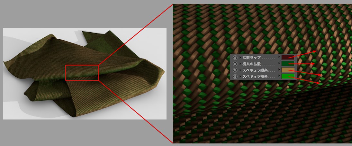Click the keyframe circle beside 拡散ラップ
The image size is (352, 146).
[x=235, y=58]
